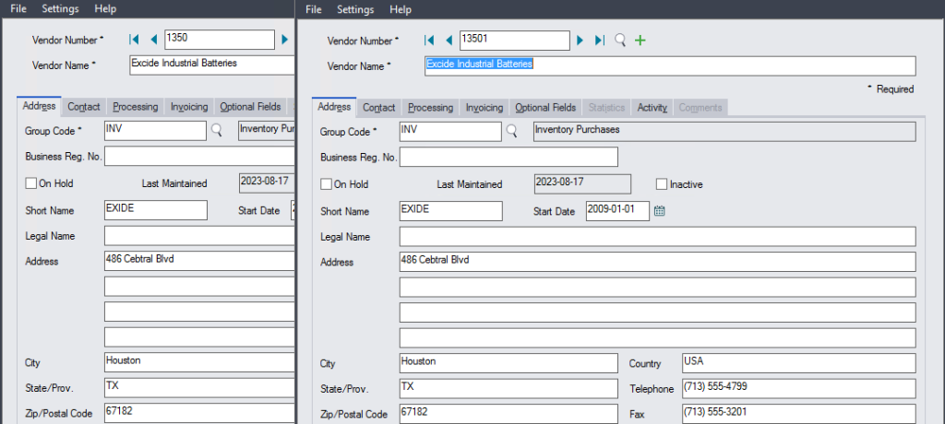Click State/Prov. field TX in right window

(508, 388)
